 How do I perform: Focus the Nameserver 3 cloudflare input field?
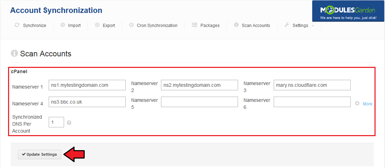point(312,85)
